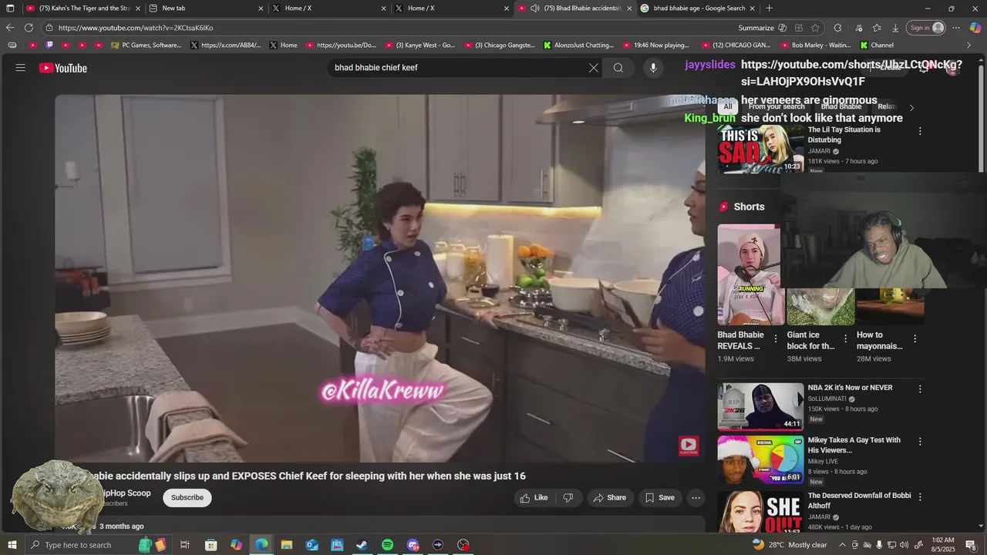Image resolution: width=987 pixels, height=555 pixels.
Task: Open options for Mikey Takes A Gay Test
Action: 920,442
